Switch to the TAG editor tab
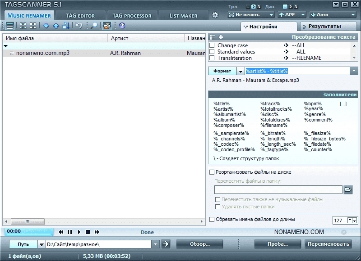Viewport: 361px width, 261px height. pos(80,16)
